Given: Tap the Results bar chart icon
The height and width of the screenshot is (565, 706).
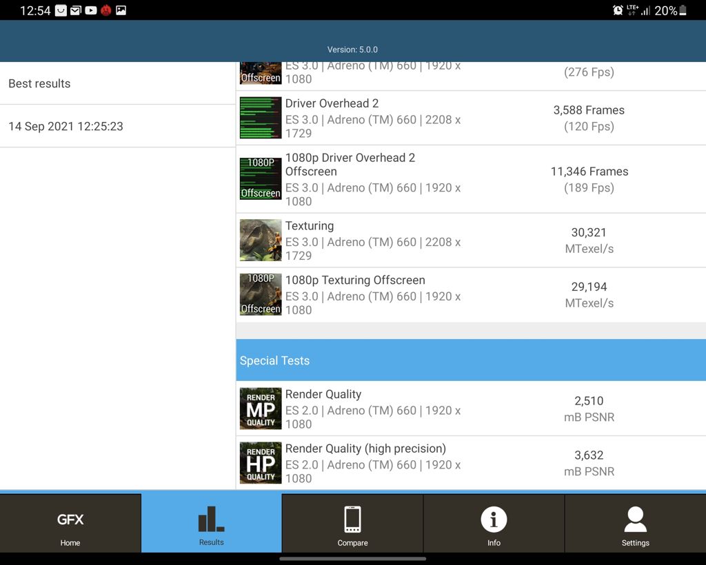Looking at the screenshot, I should click(x=211, y=519).
